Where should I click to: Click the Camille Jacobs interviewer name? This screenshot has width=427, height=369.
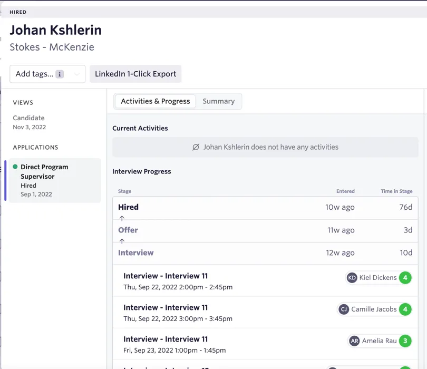point(374,309)
